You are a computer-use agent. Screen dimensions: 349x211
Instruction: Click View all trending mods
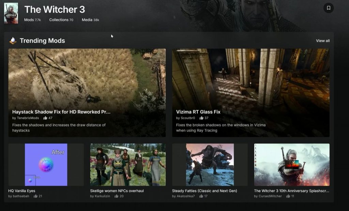[323, 41]
